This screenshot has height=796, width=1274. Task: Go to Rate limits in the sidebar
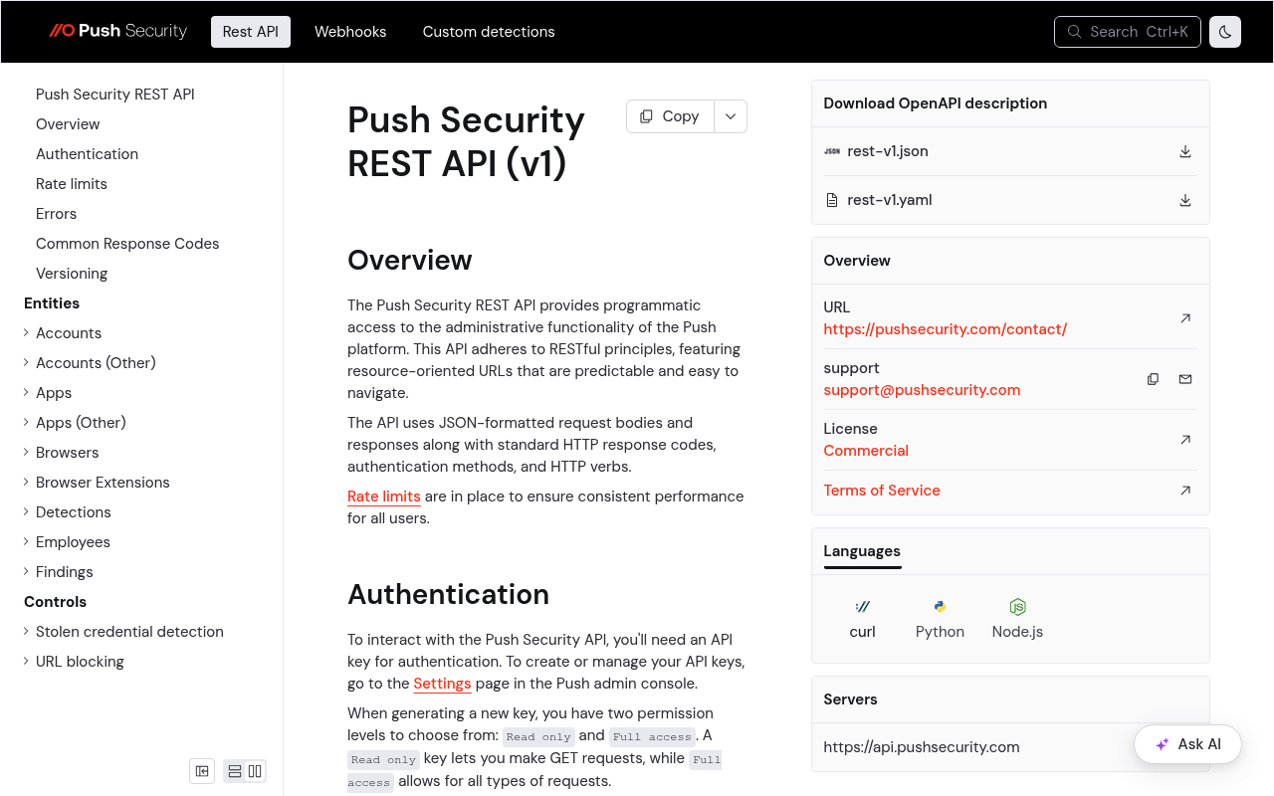tap(72, 184)
